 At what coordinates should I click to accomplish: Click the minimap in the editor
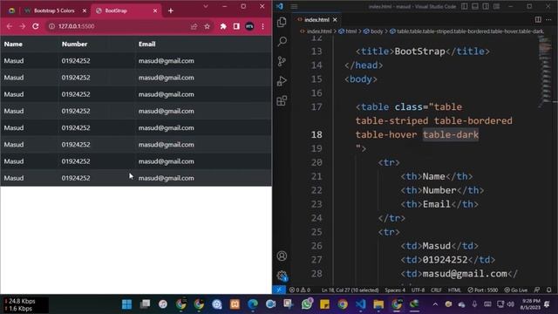click(545, 72)
